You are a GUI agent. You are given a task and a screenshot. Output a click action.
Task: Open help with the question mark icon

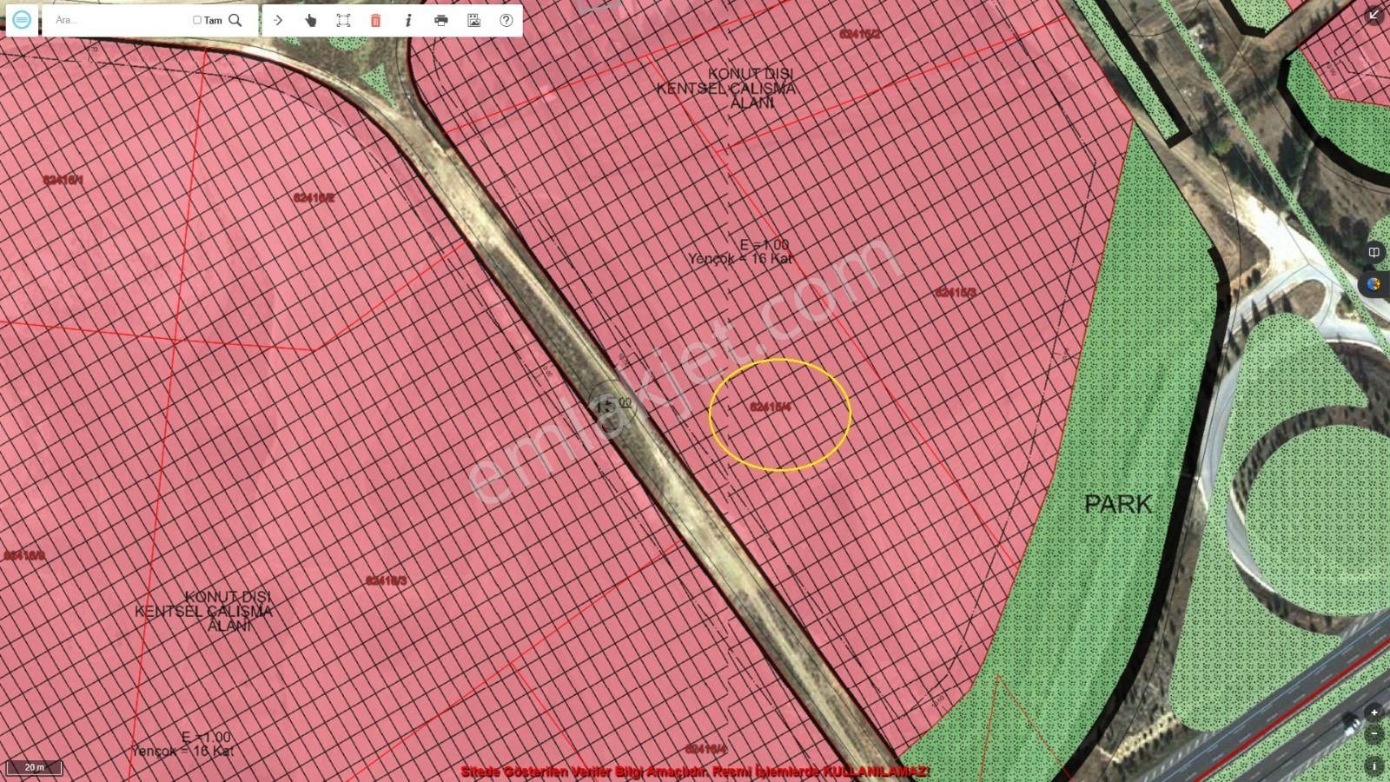pyautogui.click(x=506, y=20)
